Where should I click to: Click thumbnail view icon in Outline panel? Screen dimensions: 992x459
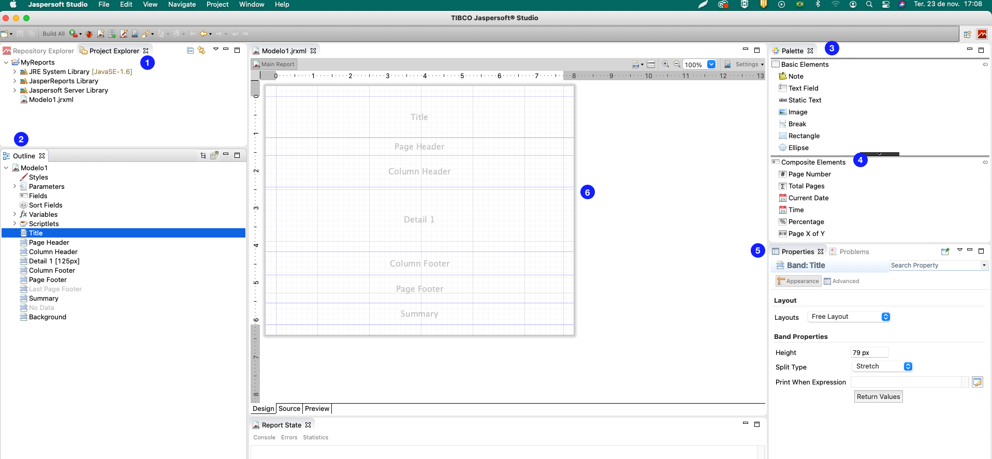click(214, 155)
